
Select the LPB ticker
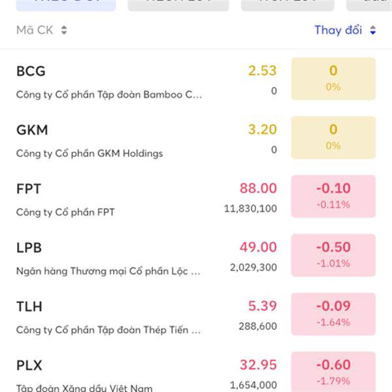(x=29, y=248)
